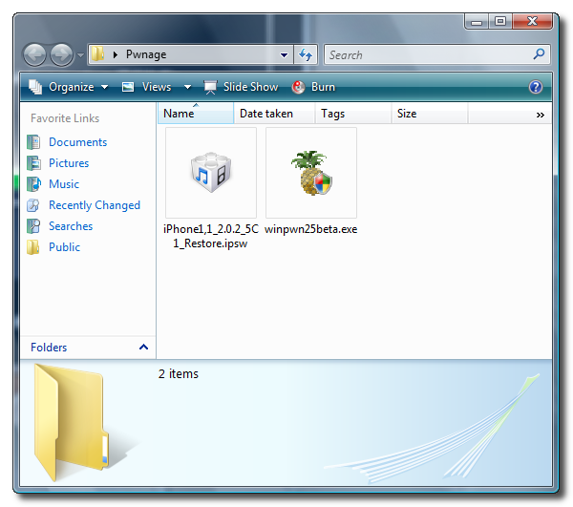Open recent pages dropdown beside Forward button
Viewport: 573px width, 507px height.
coord(80,55)
